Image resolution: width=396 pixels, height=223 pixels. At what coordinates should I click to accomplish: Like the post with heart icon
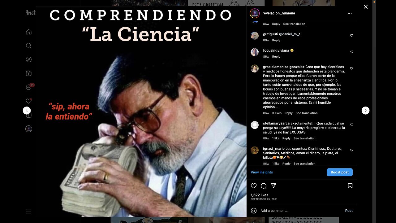pyautogui.click(x=254, y=186)
